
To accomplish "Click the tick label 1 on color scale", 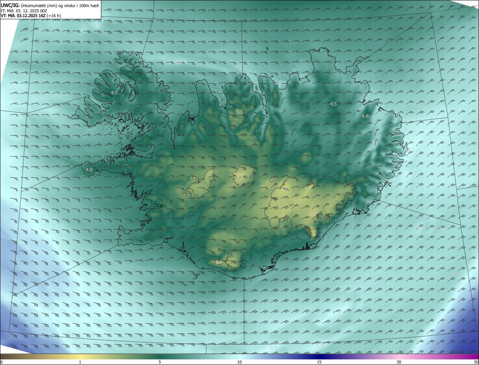I will [80, 362].
